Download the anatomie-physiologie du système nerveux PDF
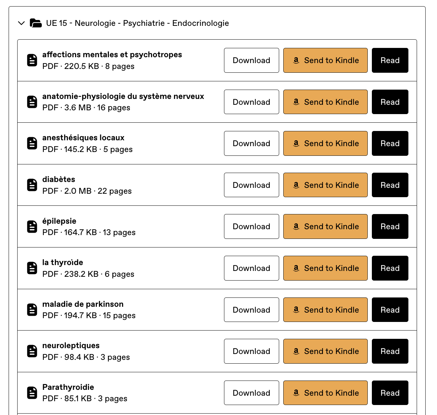437x415 pixels. pos(251,102)
